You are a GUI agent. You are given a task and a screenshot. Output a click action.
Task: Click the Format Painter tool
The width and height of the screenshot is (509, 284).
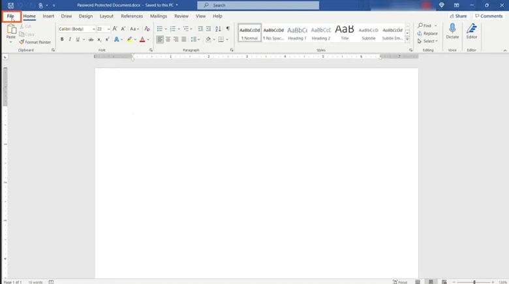coord(35,42)
